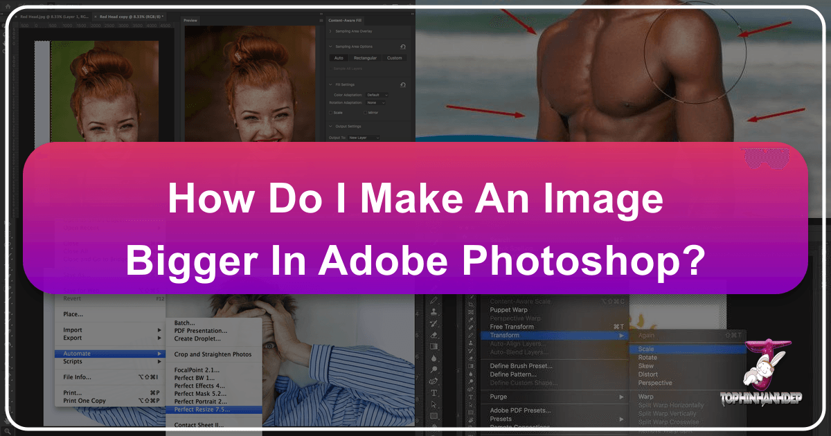Image resolution: width=831 pixels, height=436 pixels.
Task: Select the Gradient tool
Action: pyautogui.click(x=434, y=346)
